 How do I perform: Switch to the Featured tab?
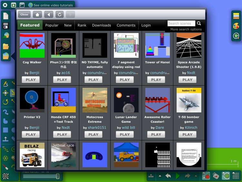click(30, 25)
